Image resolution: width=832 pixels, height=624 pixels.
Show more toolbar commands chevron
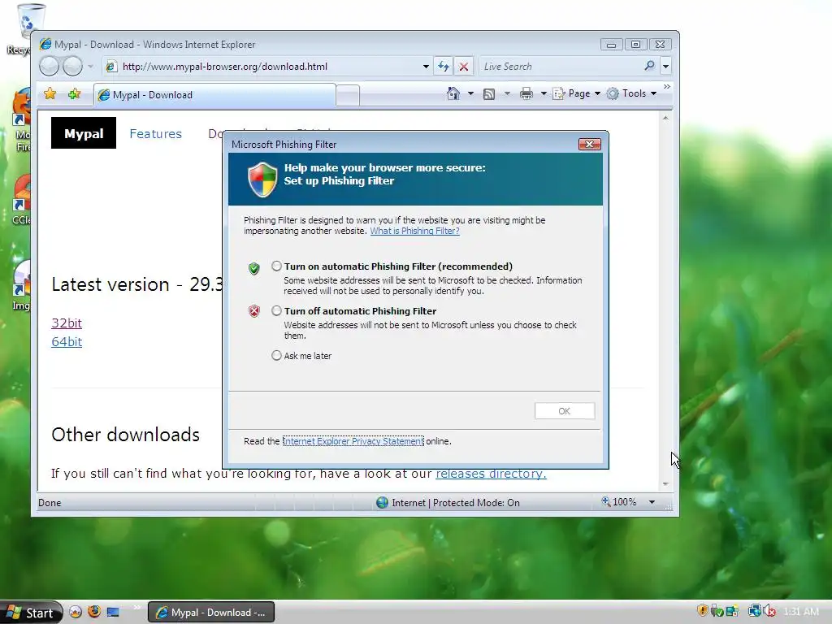point(667,87)
